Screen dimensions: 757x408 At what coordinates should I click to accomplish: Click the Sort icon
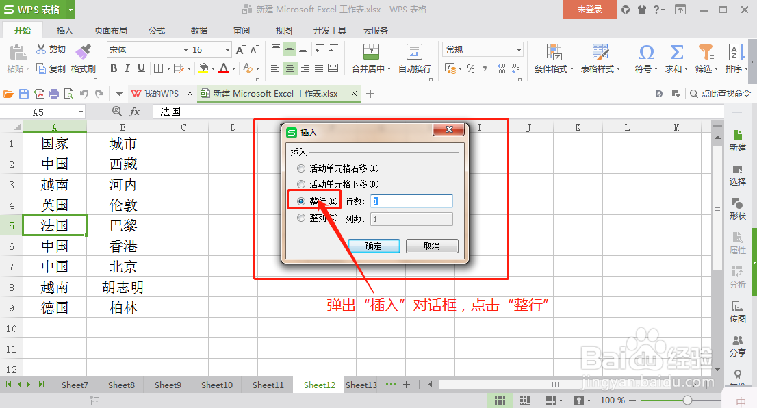click(x=735, y=51)
